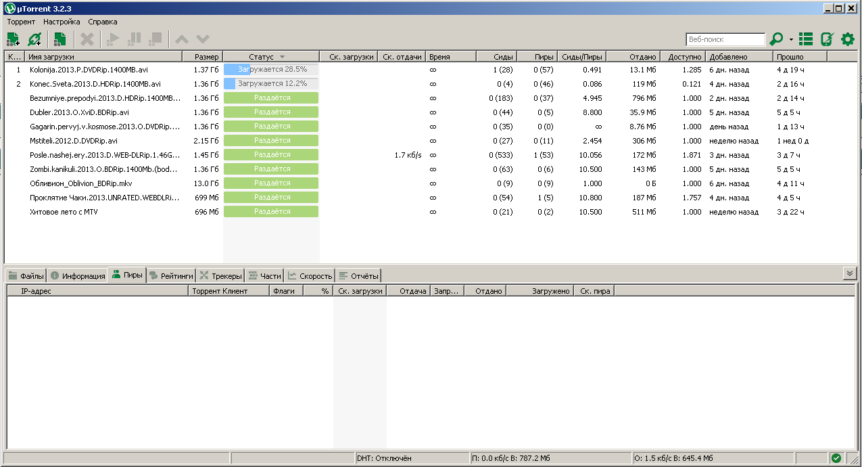The image size is (862, 467).
Task: Open the Настройка menu
Action: (62, 22)
